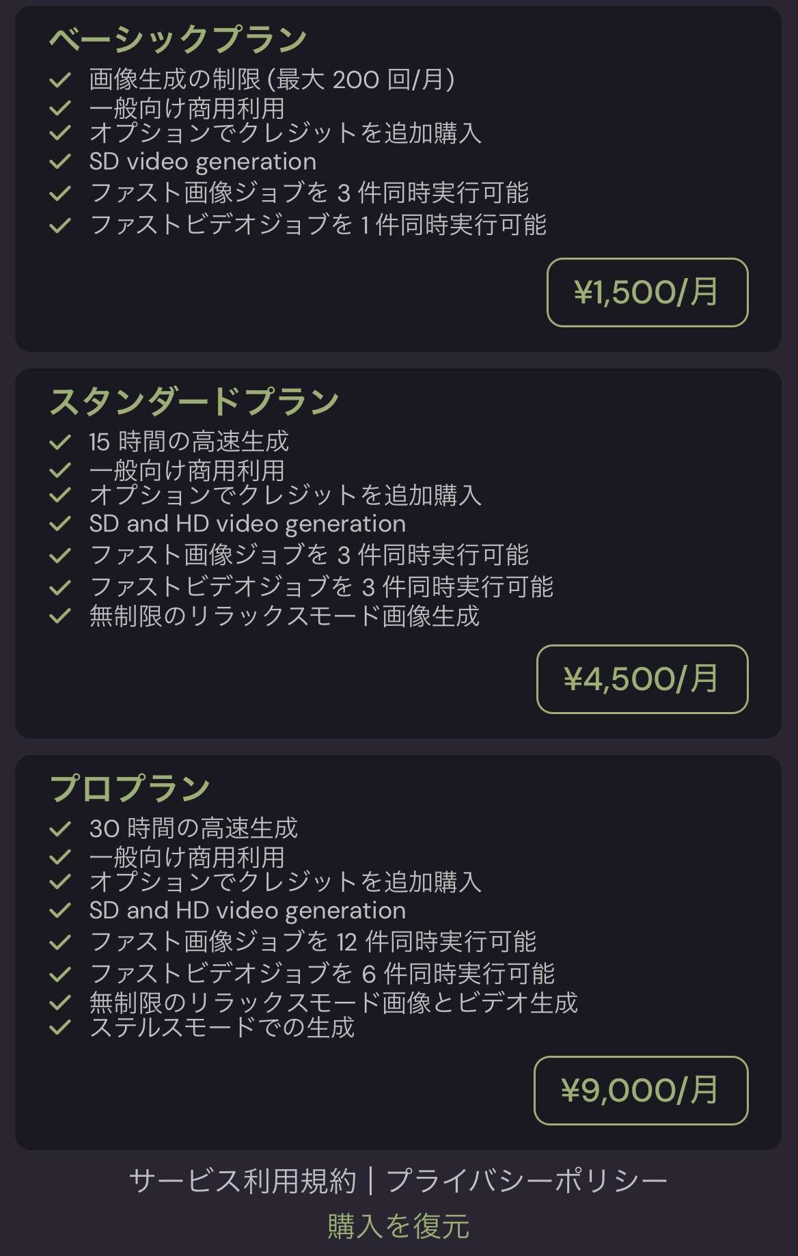Click the checkmark beside ファストビデオジョブを 1 件同時実行可能
The width and height of the screenshot is (798, 1256).
60,225
